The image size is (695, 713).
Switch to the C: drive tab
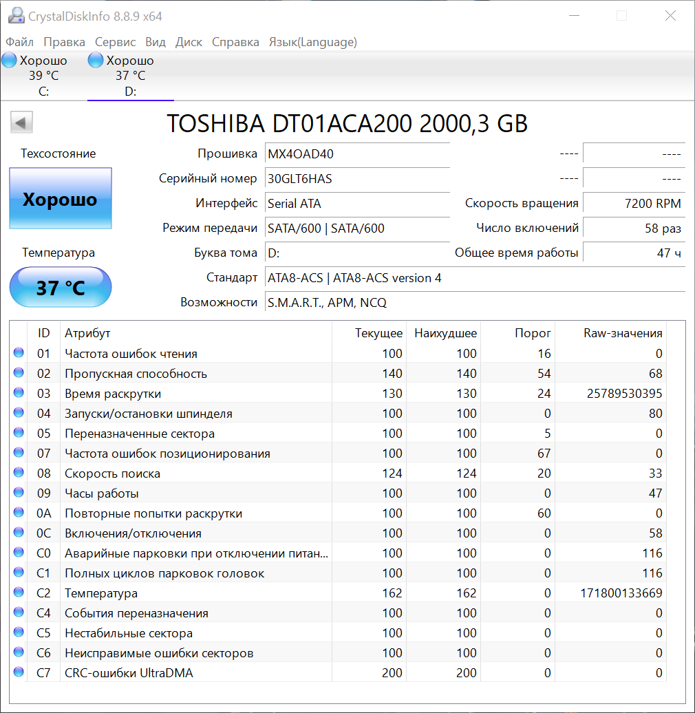coord(43,76)
